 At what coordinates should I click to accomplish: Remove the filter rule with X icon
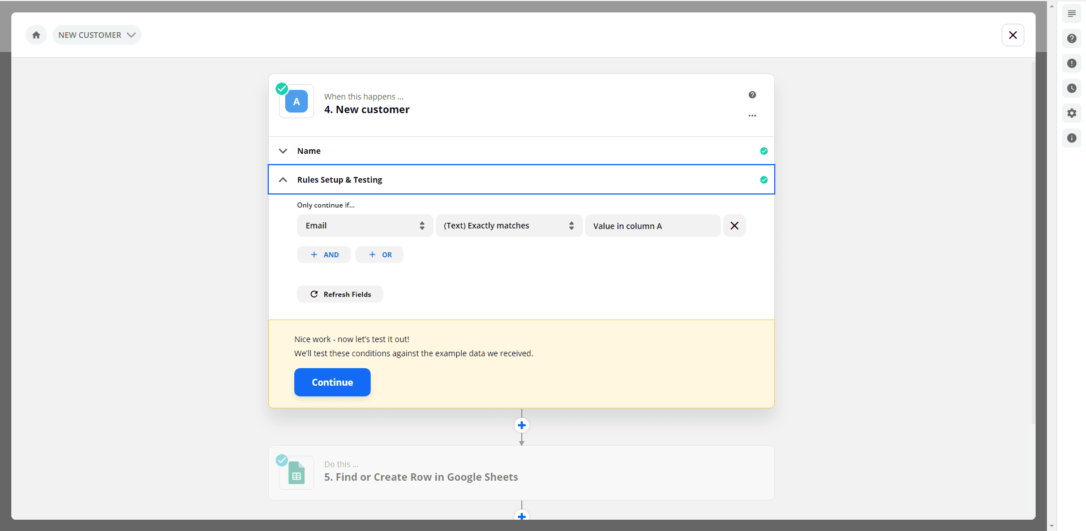click(x=734, y=226)
